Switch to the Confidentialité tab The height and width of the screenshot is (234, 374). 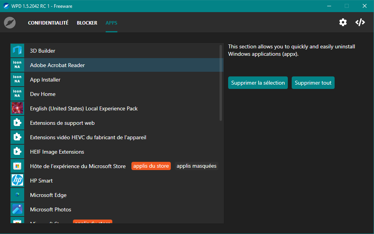tap(48, 23)
